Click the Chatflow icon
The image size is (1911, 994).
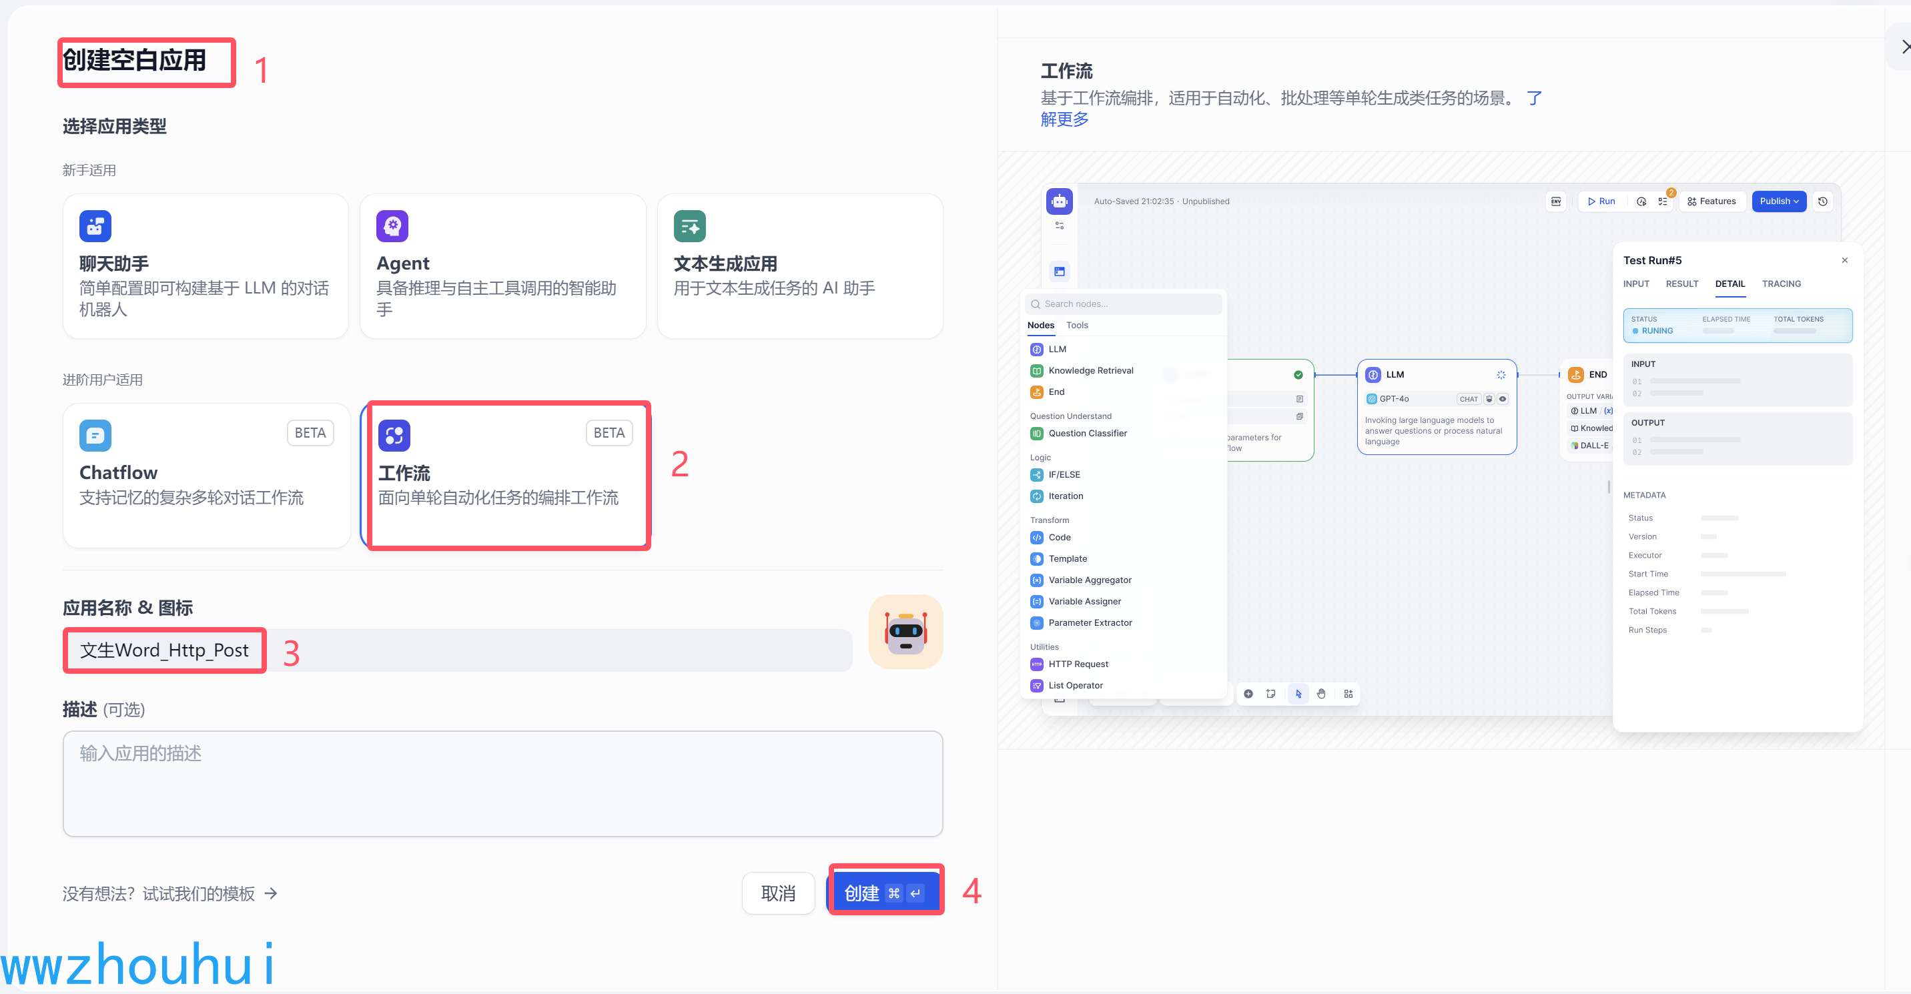tap(95, 436)
